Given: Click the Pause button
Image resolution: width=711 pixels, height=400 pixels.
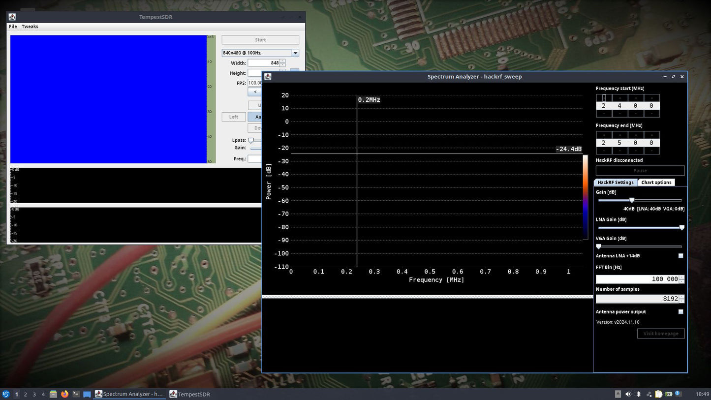Looking at the screenshot, I should 640,171.
